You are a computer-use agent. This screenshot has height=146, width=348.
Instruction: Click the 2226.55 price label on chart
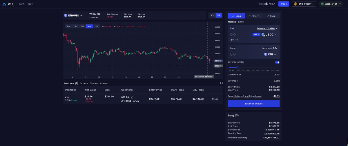click(218, 66)
